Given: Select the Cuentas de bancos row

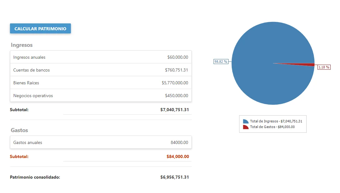Looking at the screenshot, I should point(101,70).
